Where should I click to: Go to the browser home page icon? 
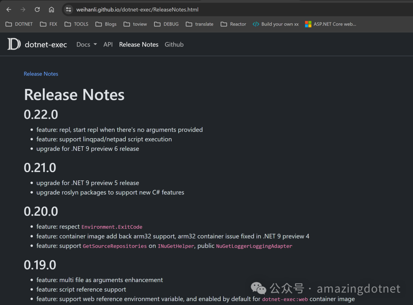click(x=51, y=10)
